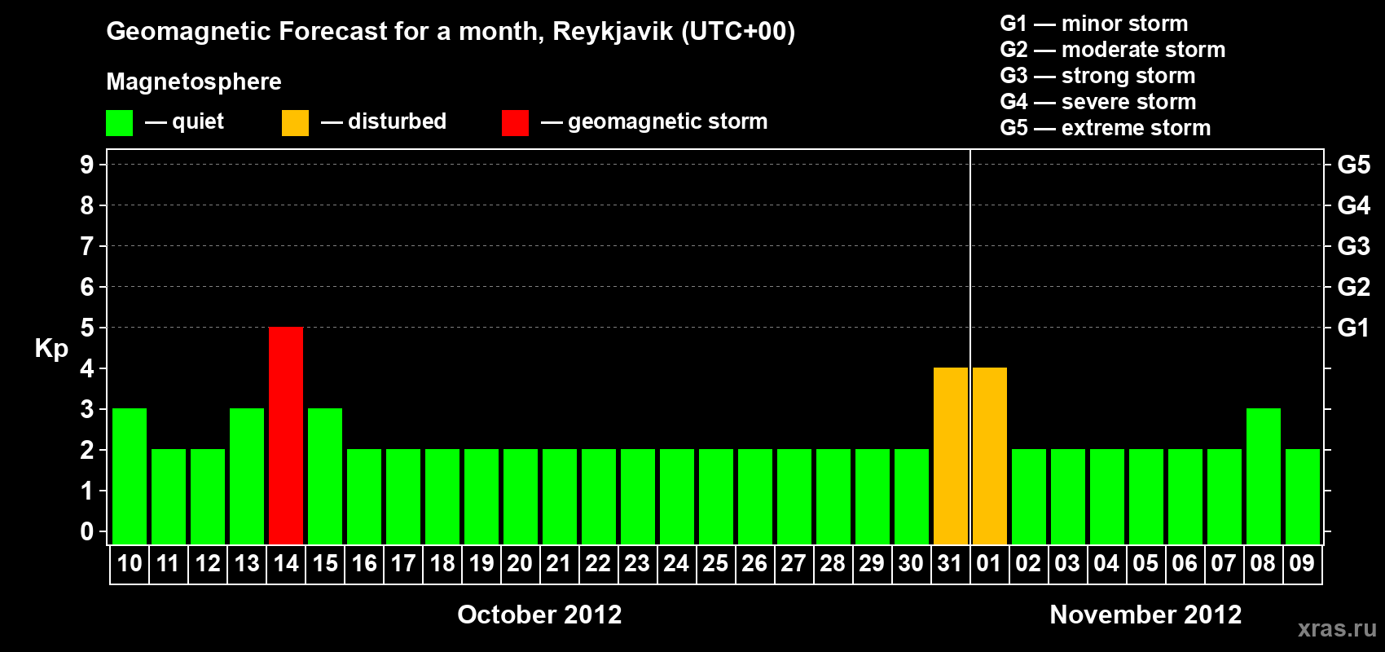
Task: Click the 'Magnetosphere' heading
Action: point(194,81)
